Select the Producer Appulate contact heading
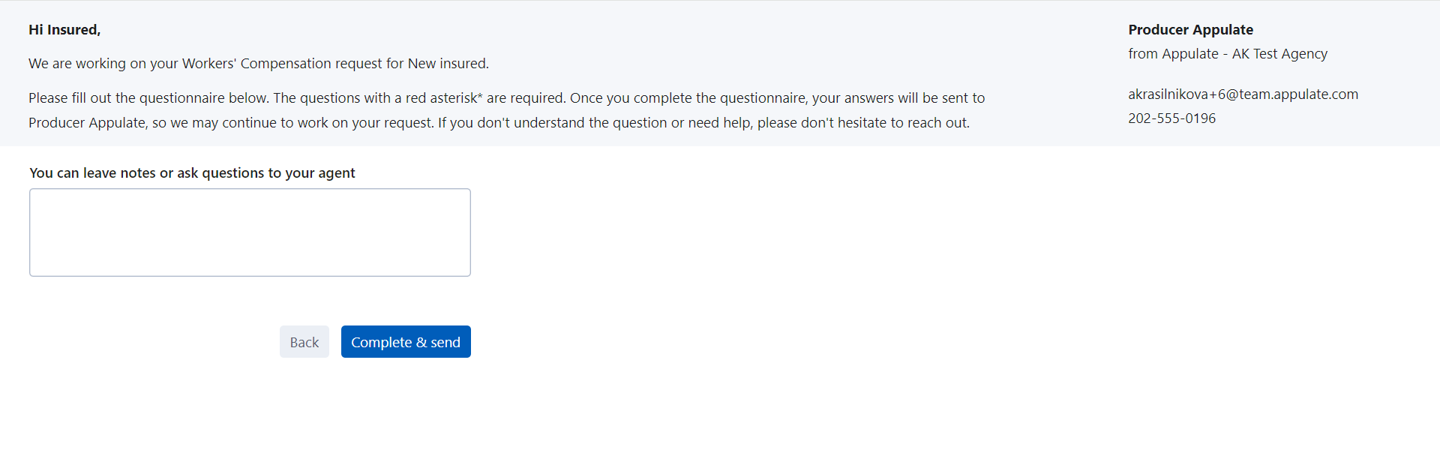Screen dimensions: 1440x462 [x=1190, y=30]
